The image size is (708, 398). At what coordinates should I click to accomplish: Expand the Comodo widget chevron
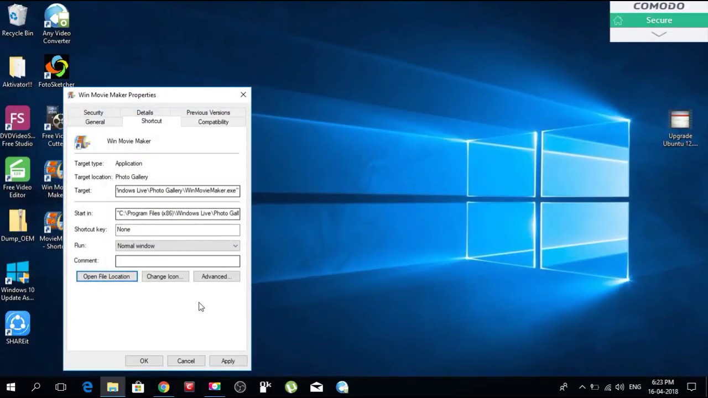(659, 34)
